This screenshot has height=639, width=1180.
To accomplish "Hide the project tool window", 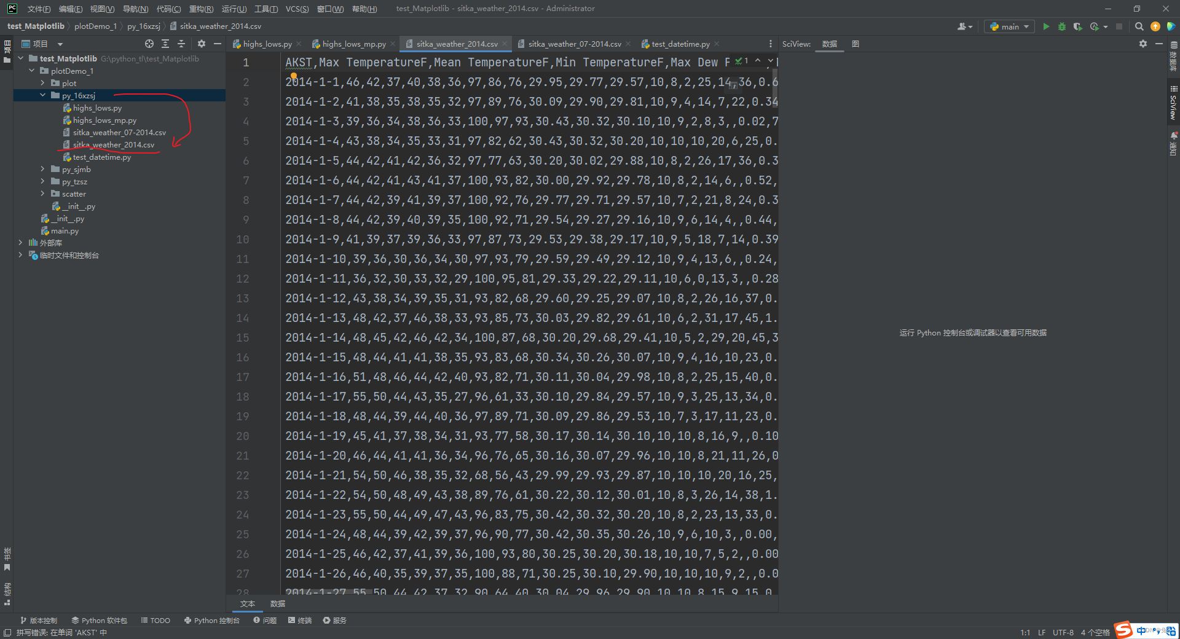I will point(218,44).
